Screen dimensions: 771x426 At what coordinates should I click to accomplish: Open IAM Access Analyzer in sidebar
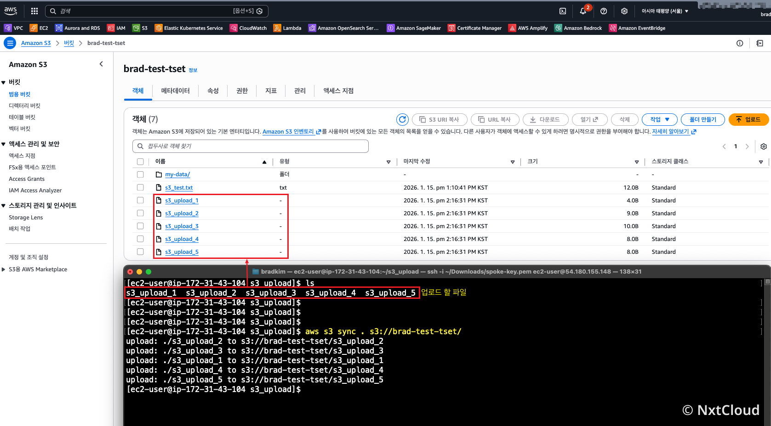click(35, 191)
